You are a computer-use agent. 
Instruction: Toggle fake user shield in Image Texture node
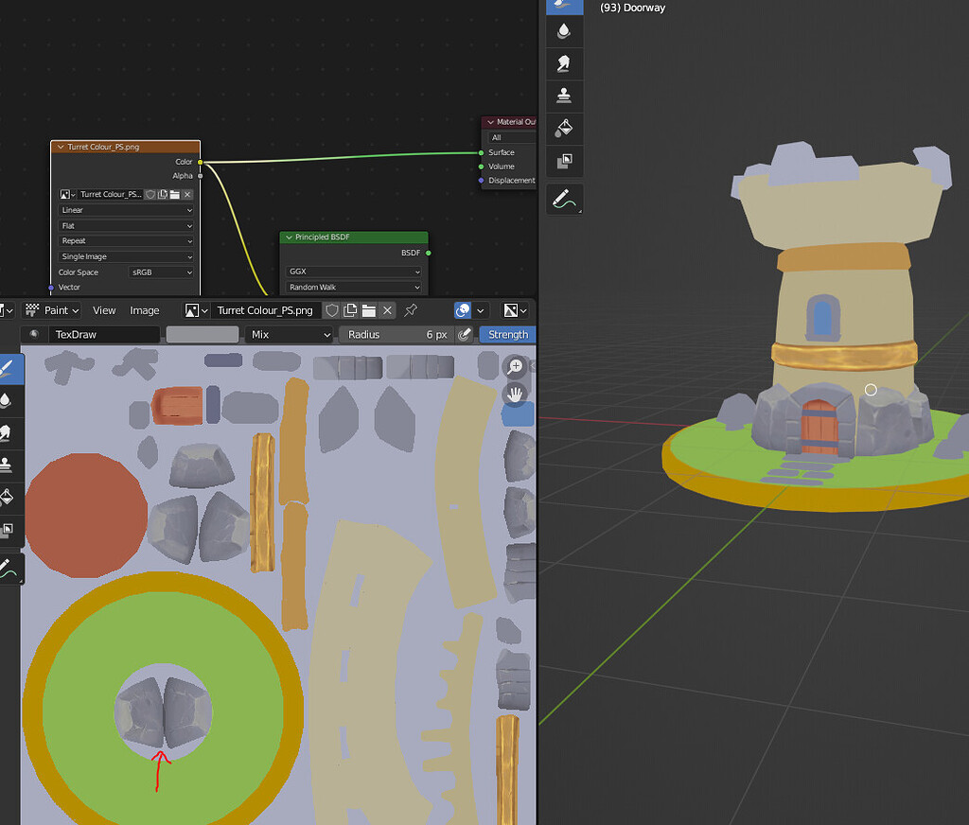point(150,195)
